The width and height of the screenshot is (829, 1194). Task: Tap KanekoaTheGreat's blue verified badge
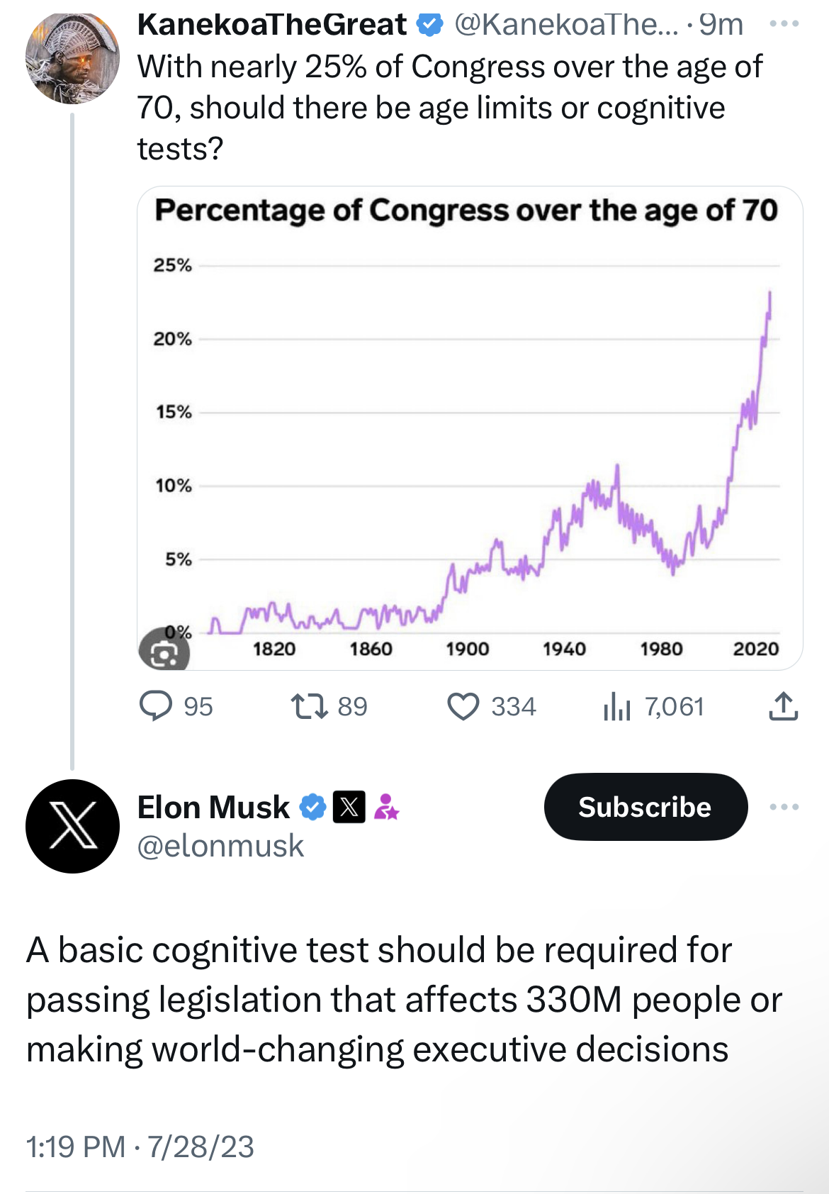coord(429,25)
